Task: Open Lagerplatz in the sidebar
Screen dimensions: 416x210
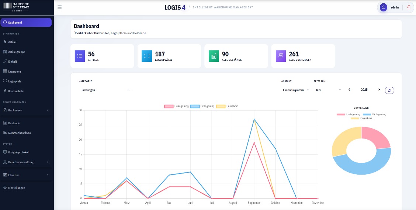Action: pos(15,81)
